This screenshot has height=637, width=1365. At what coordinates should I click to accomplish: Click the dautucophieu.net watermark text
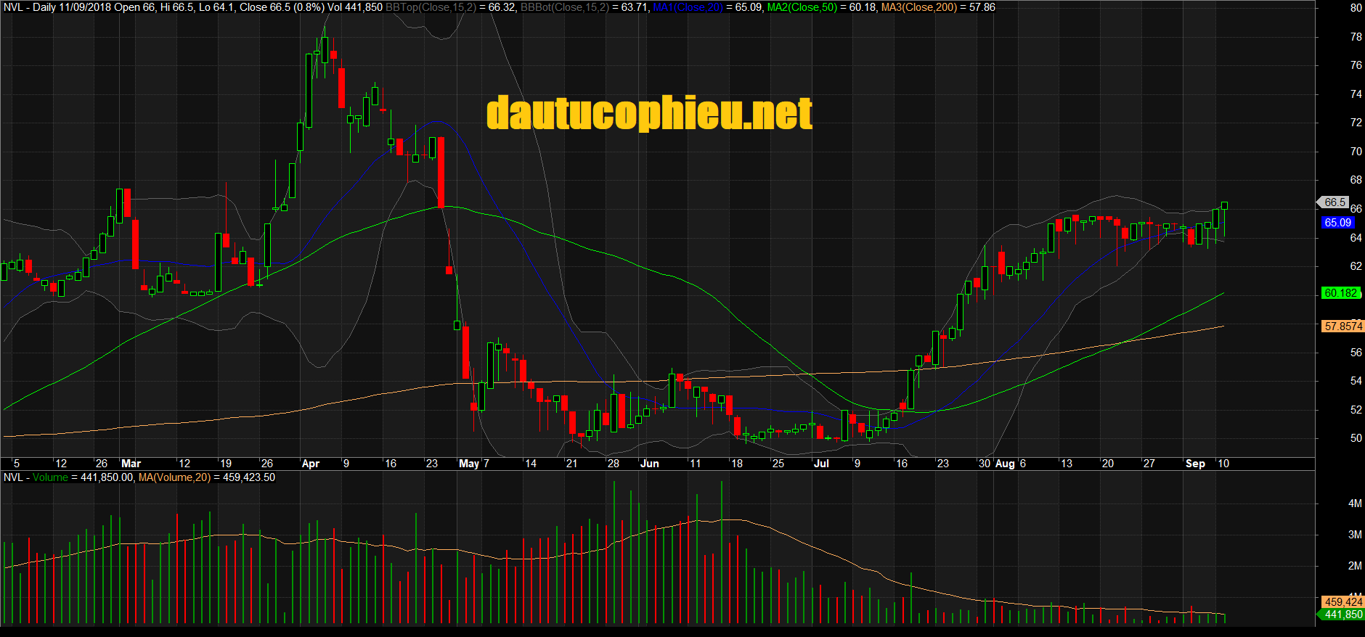click(x=649, y=113)
